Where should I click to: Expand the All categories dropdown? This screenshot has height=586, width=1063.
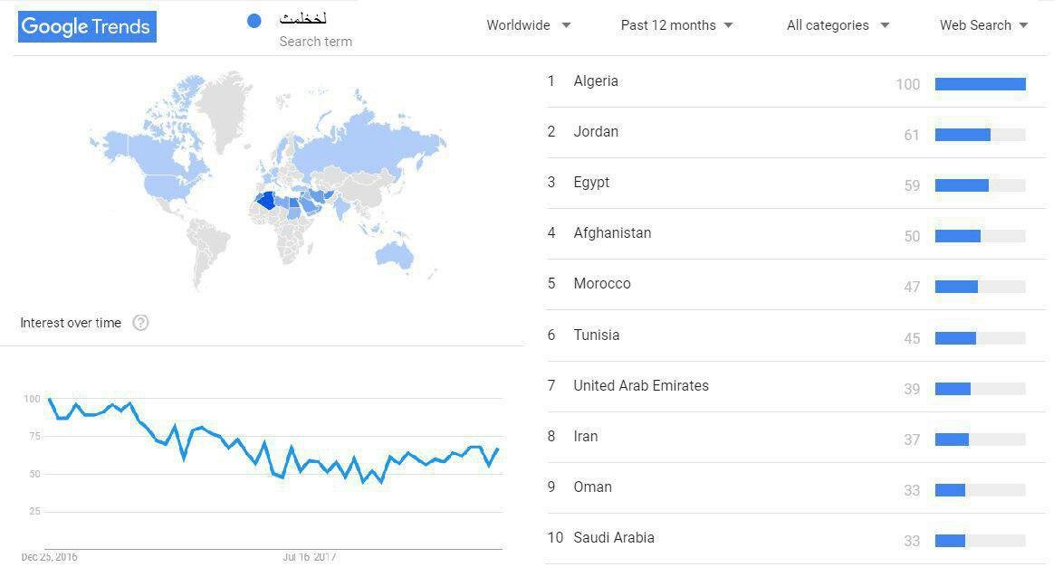point(838,25)
